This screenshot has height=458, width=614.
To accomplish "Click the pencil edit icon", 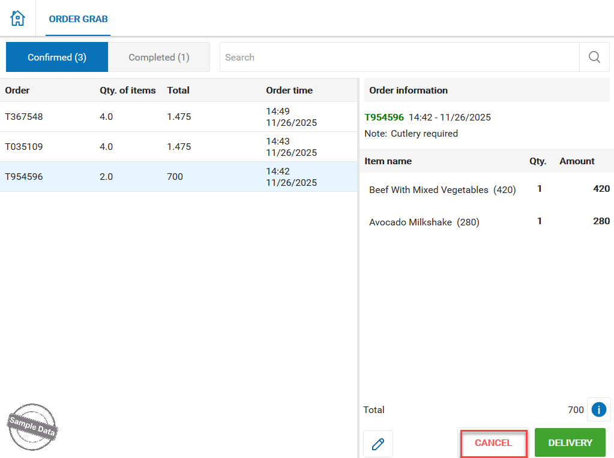I will [x=378, y=444].
